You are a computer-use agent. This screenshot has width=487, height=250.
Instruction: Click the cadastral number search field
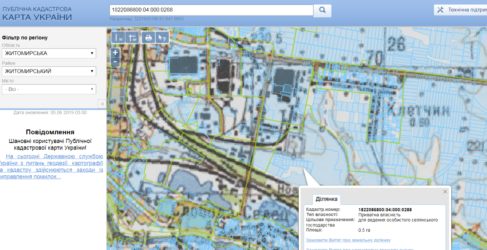coord(211,10)
